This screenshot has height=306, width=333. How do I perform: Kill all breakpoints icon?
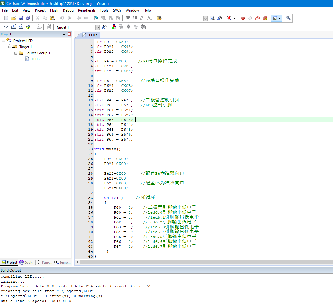click(265, 18)
